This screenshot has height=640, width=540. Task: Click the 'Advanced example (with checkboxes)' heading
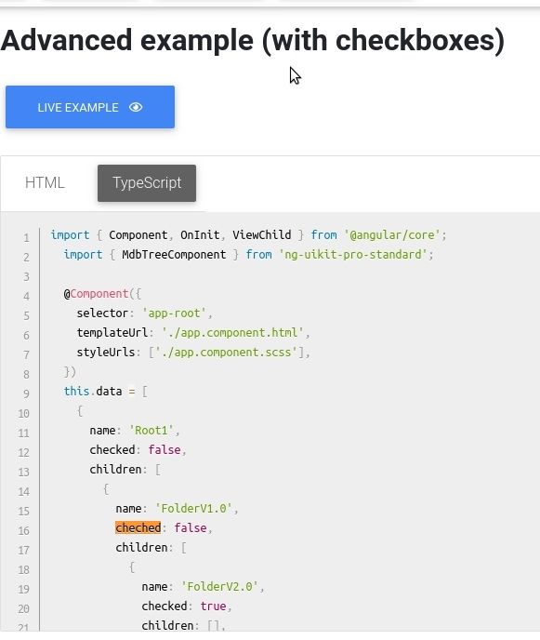click(253, 41)
